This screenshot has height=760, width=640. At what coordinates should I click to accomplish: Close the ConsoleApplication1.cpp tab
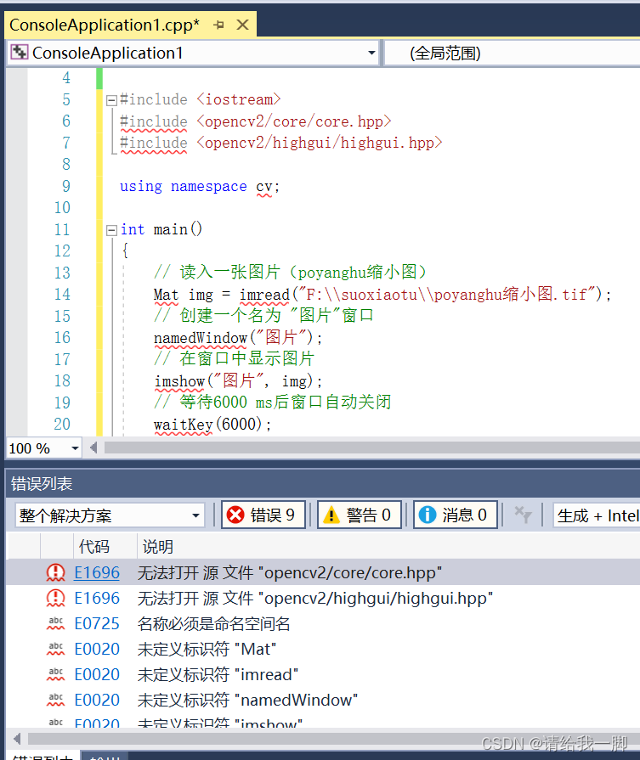point(242,25)
